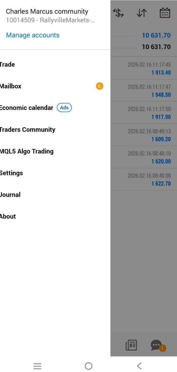This screenshot has height=372, width=177.
Task: Tap the currency exchange dollar icon
Action: coord(118,13)
